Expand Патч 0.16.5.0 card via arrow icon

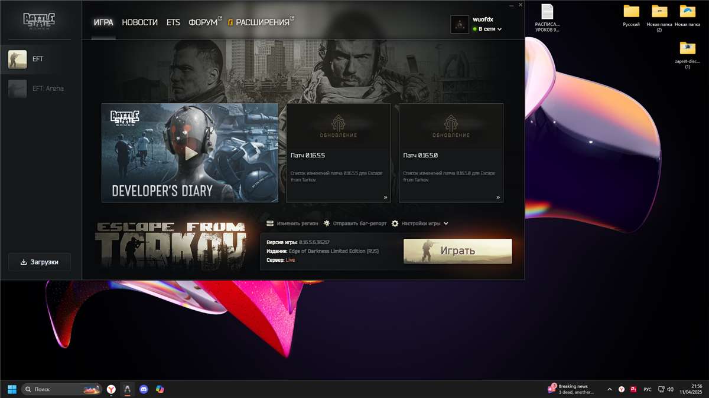tap(498, 198)
